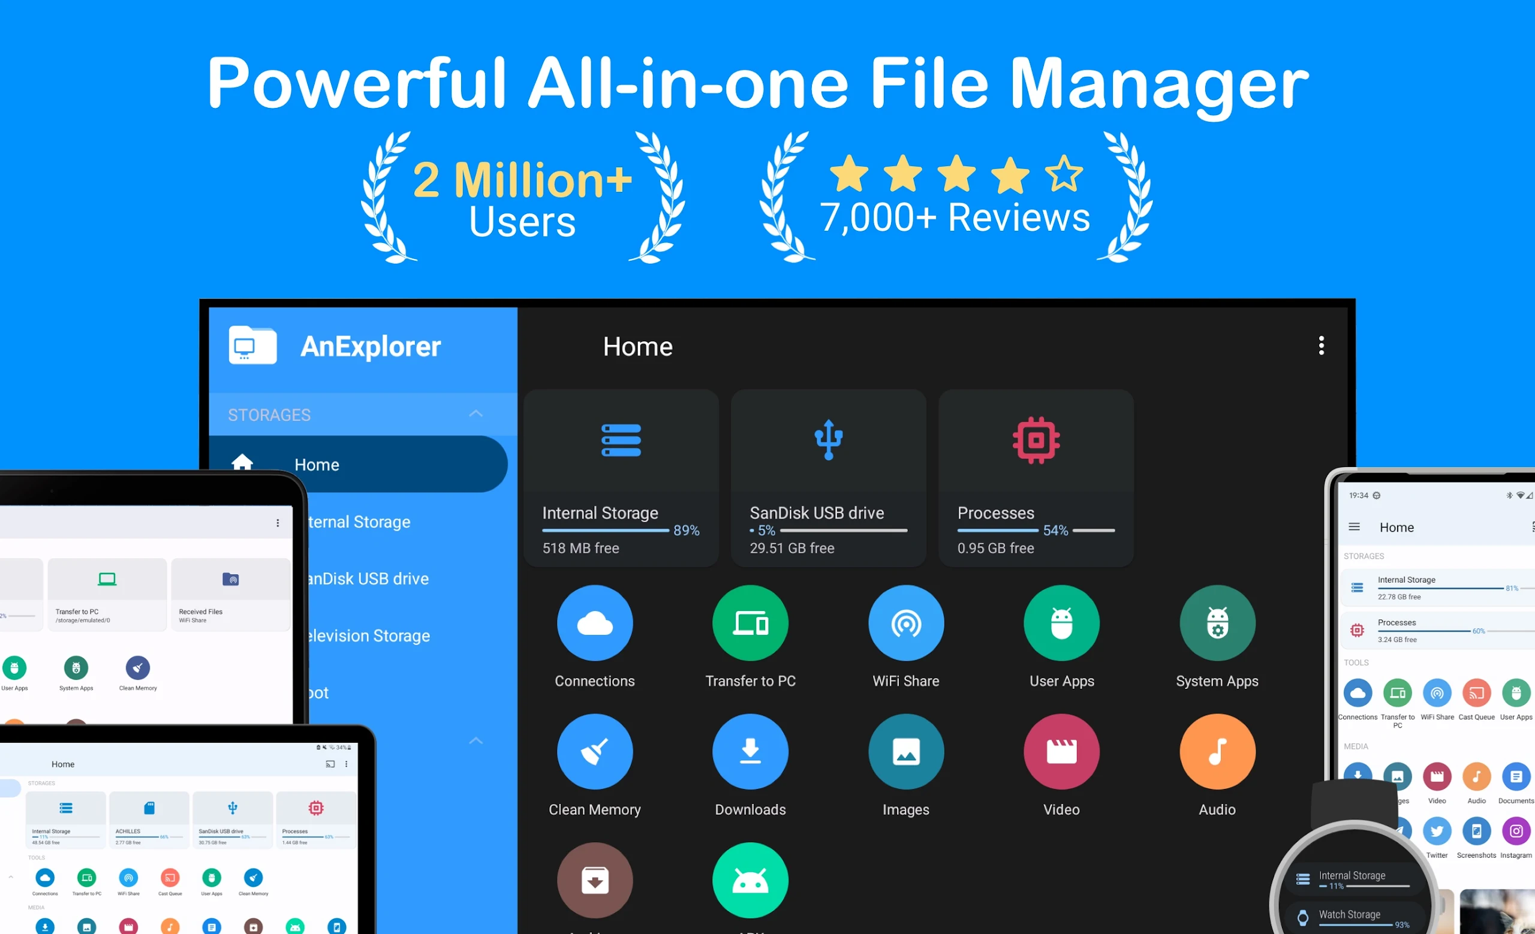Open the Processes card on the TV screen
1535x934 pixels.
click(1036, 478)
